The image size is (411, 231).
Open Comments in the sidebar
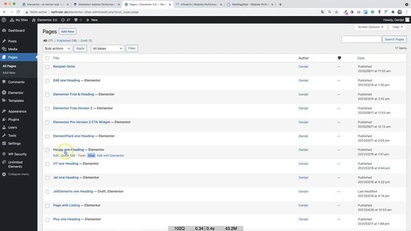pyautogui.click(x=16, y=82)
